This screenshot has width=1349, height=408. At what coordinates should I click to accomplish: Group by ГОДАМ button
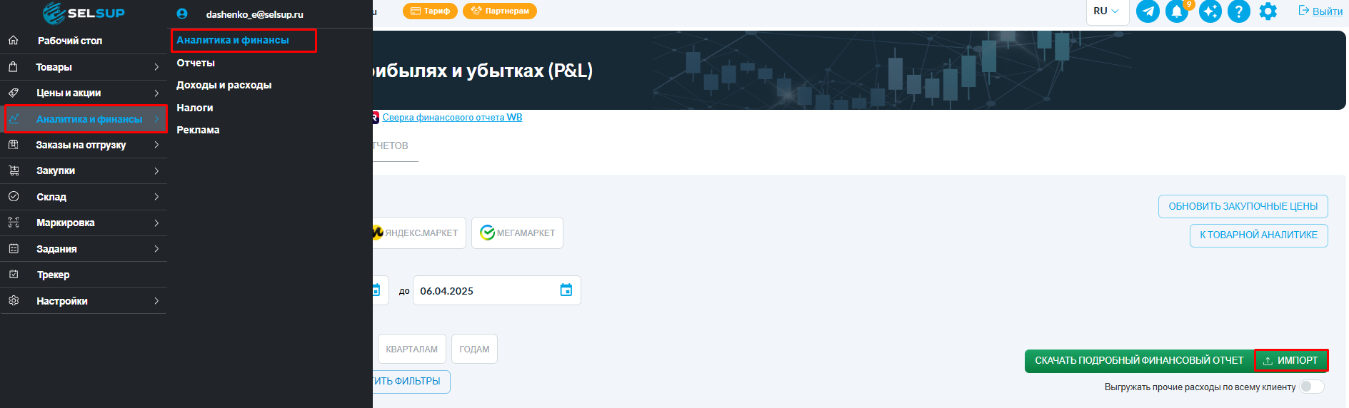(474, 349)
